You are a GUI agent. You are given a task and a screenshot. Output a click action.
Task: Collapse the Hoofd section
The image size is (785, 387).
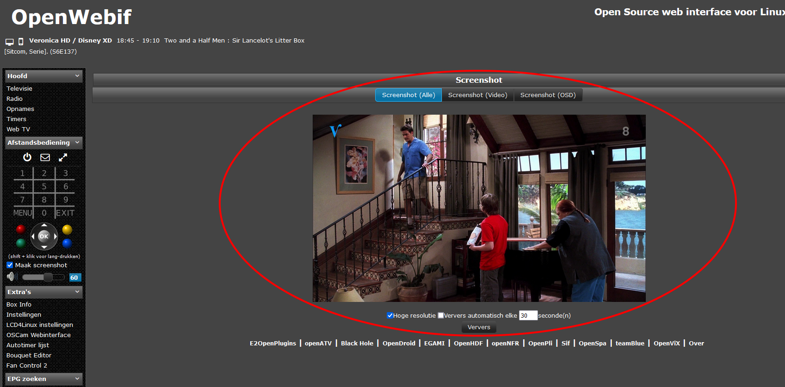tap(77, 76)
